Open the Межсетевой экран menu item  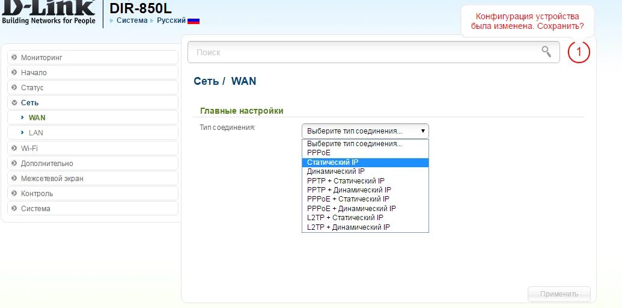[93, 178]
